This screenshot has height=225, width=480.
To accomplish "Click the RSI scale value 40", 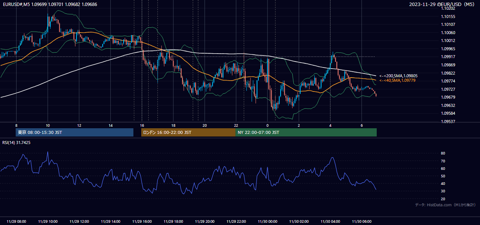I will point(443,183).
